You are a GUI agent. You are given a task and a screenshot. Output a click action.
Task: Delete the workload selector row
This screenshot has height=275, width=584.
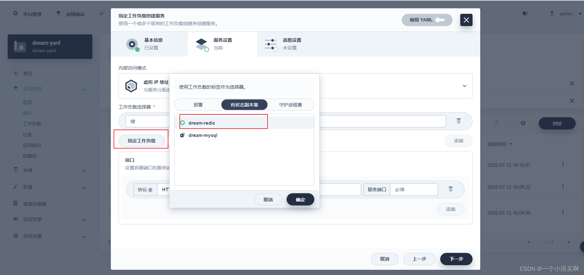tap(458, 121)
